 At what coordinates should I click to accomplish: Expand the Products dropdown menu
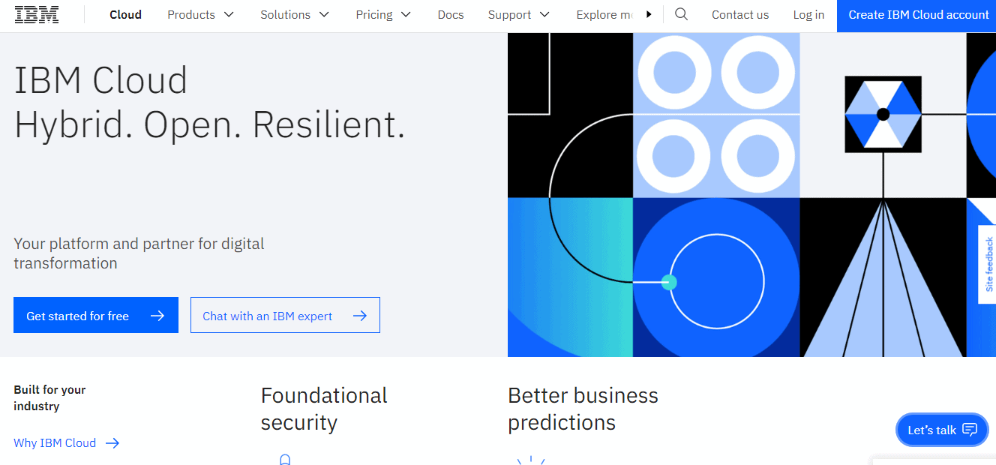tap(200, 15)
